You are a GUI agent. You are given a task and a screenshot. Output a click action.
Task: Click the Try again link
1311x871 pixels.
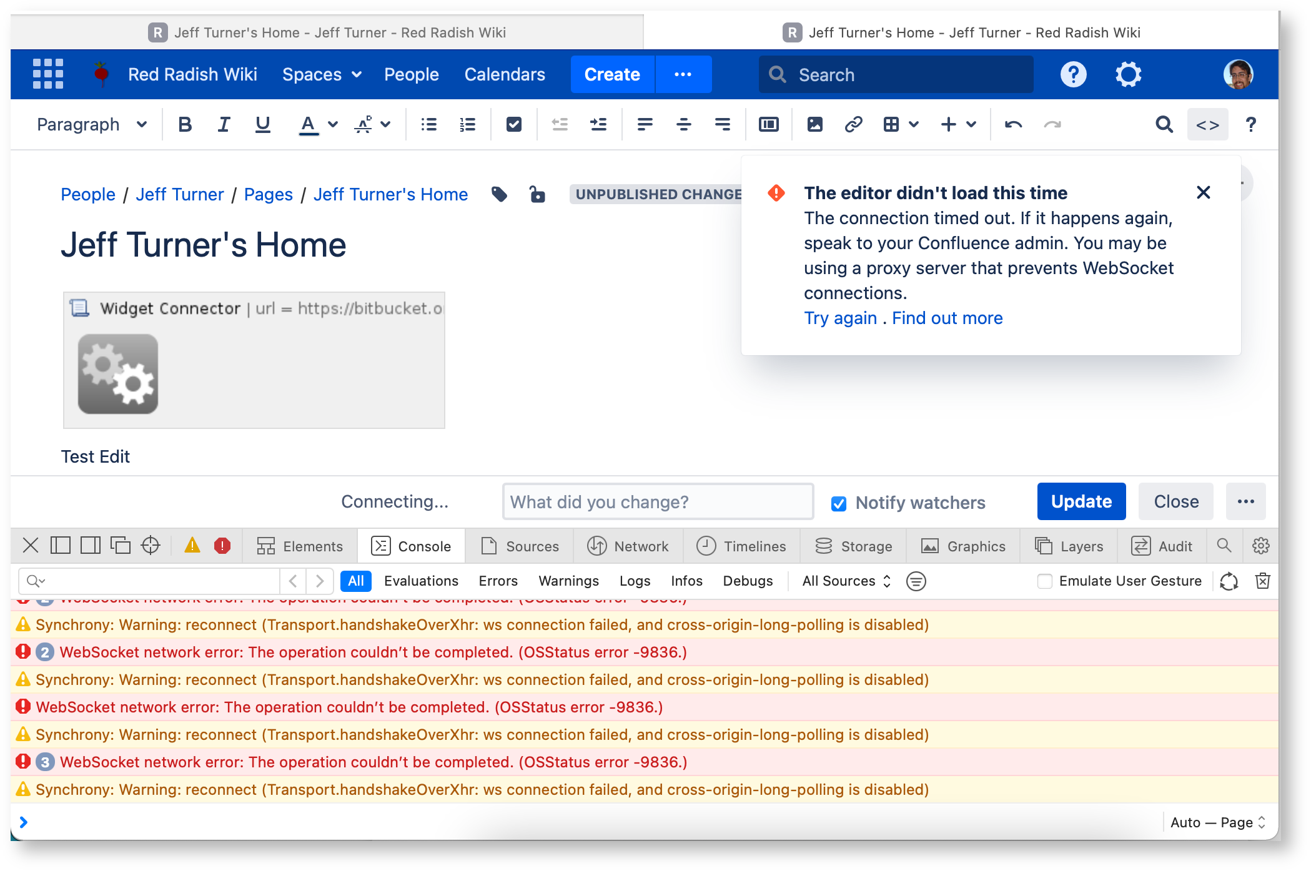pos(840,318)
